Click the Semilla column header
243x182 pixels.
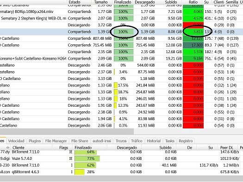click(232, 2)
